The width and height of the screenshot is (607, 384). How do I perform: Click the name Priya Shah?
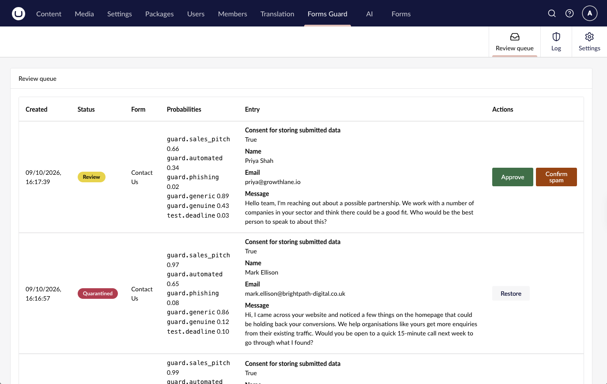tap(259, 161)
